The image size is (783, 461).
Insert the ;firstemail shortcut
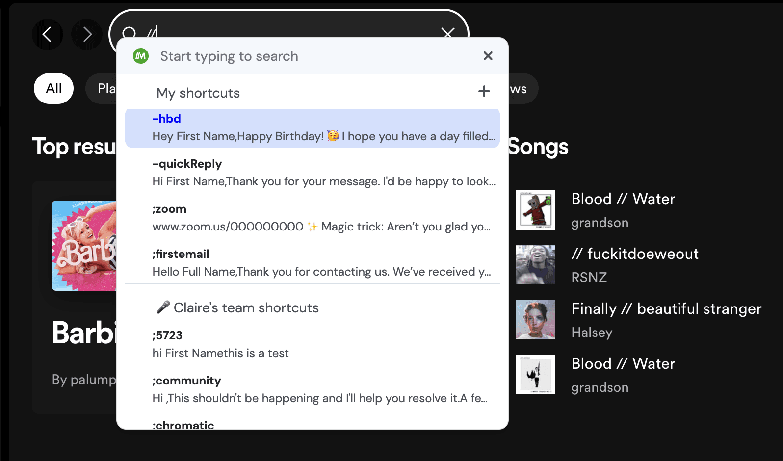coord(313,263)
